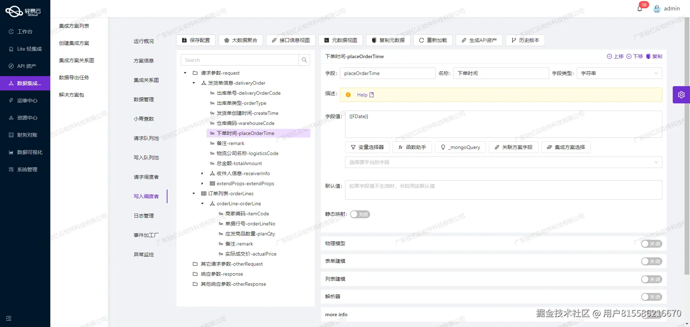Click the search magnifier icon
Viewport: 690px width, 327px height.
tap(304, 60)
